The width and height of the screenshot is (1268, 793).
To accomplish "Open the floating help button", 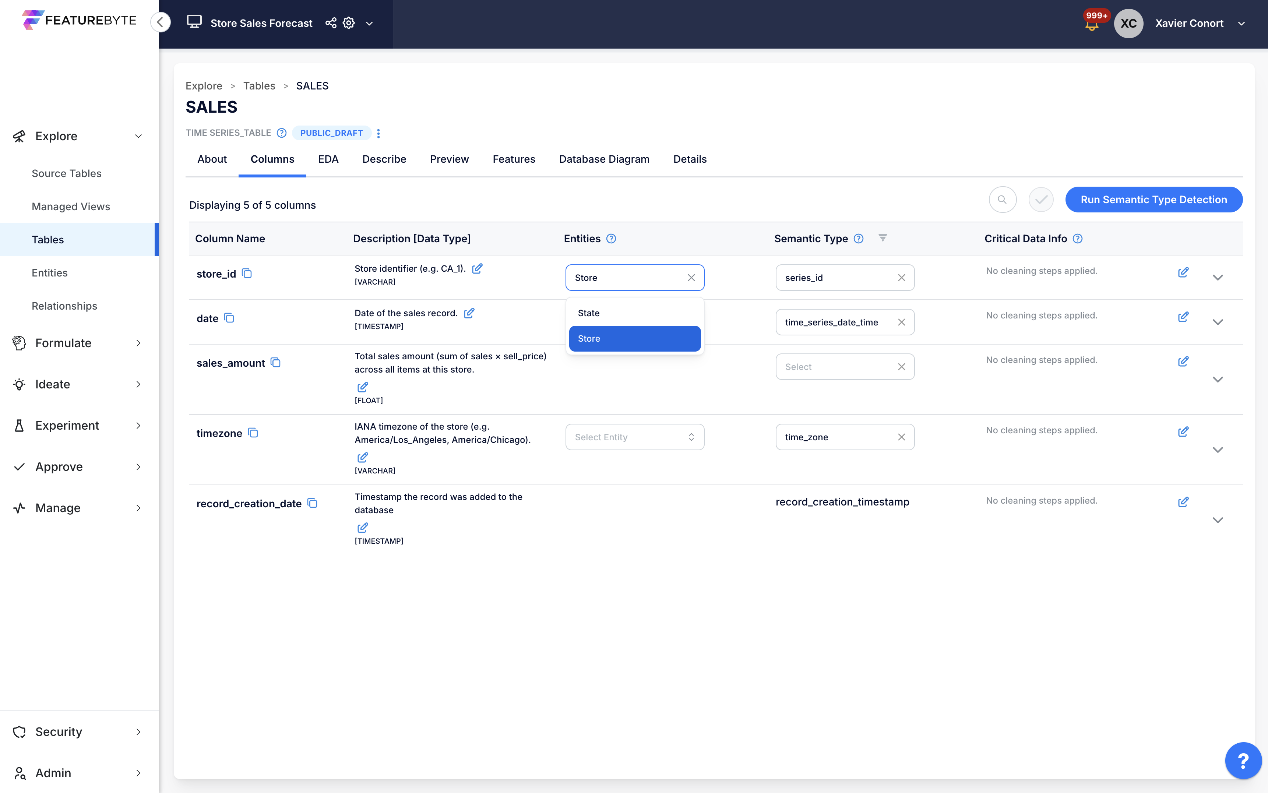I will pos(1243,760).
